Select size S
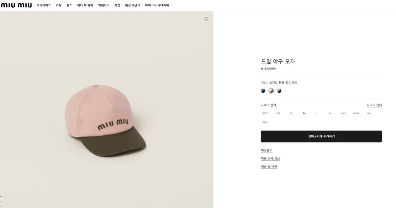Viewport: 396px width, 208px height. pyautogui.click(x=291, y=113)
